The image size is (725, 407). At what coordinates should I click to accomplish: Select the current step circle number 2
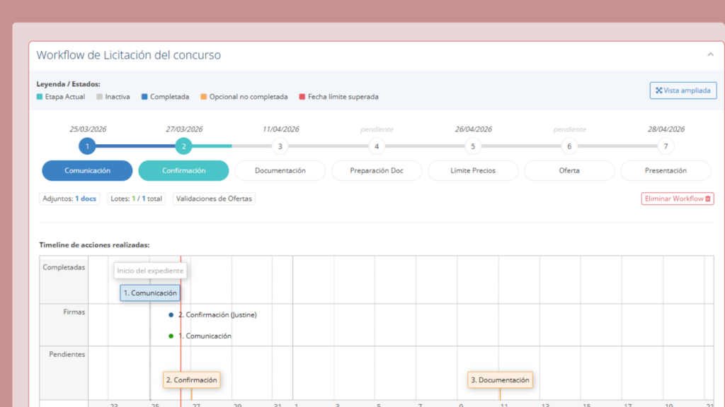point(183,146)
